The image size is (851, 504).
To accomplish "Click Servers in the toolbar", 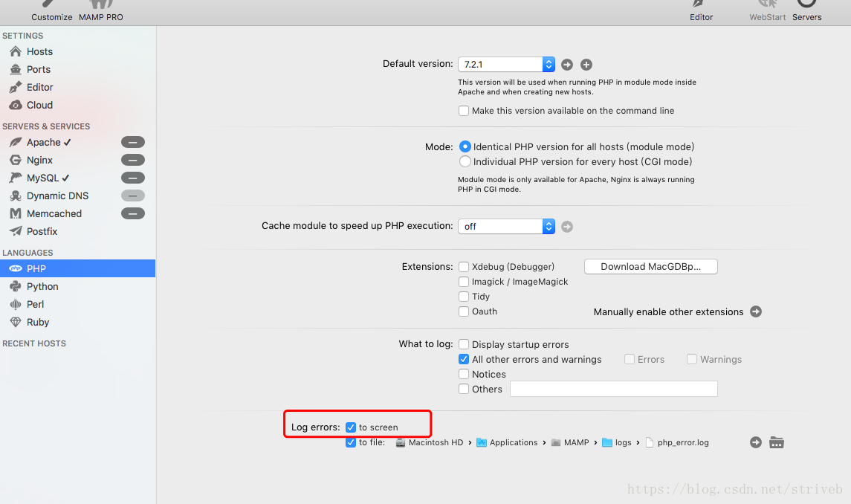I will pos(807,12).
